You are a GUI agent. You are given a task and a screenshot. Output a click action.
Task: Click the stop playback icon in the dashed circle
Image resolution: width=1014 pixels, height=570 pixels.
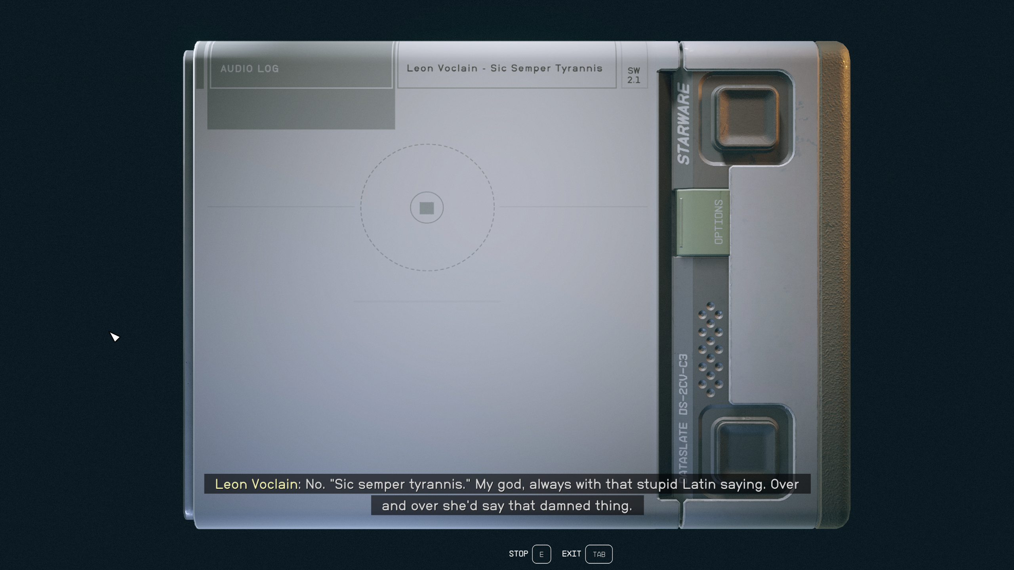(427, 208)
